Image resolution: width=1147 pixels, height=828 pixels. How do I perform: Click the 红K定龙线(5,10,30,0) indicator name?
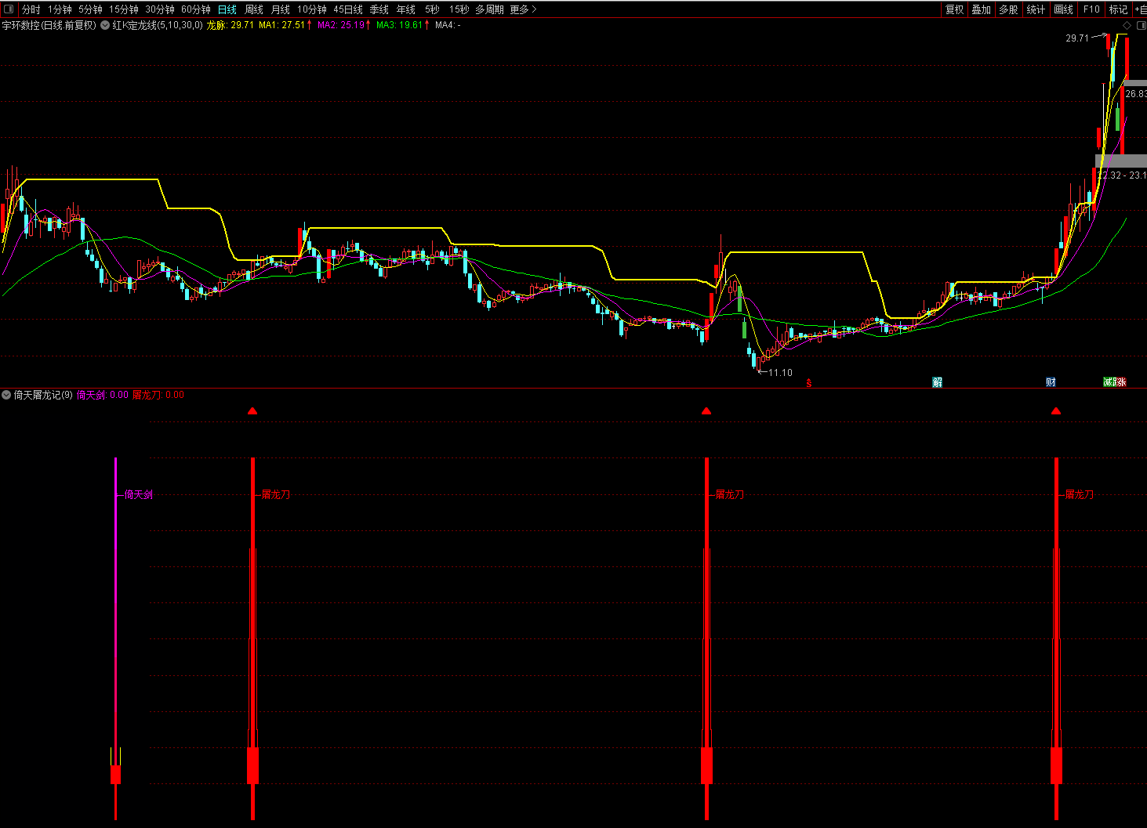[x=158, y=25]
